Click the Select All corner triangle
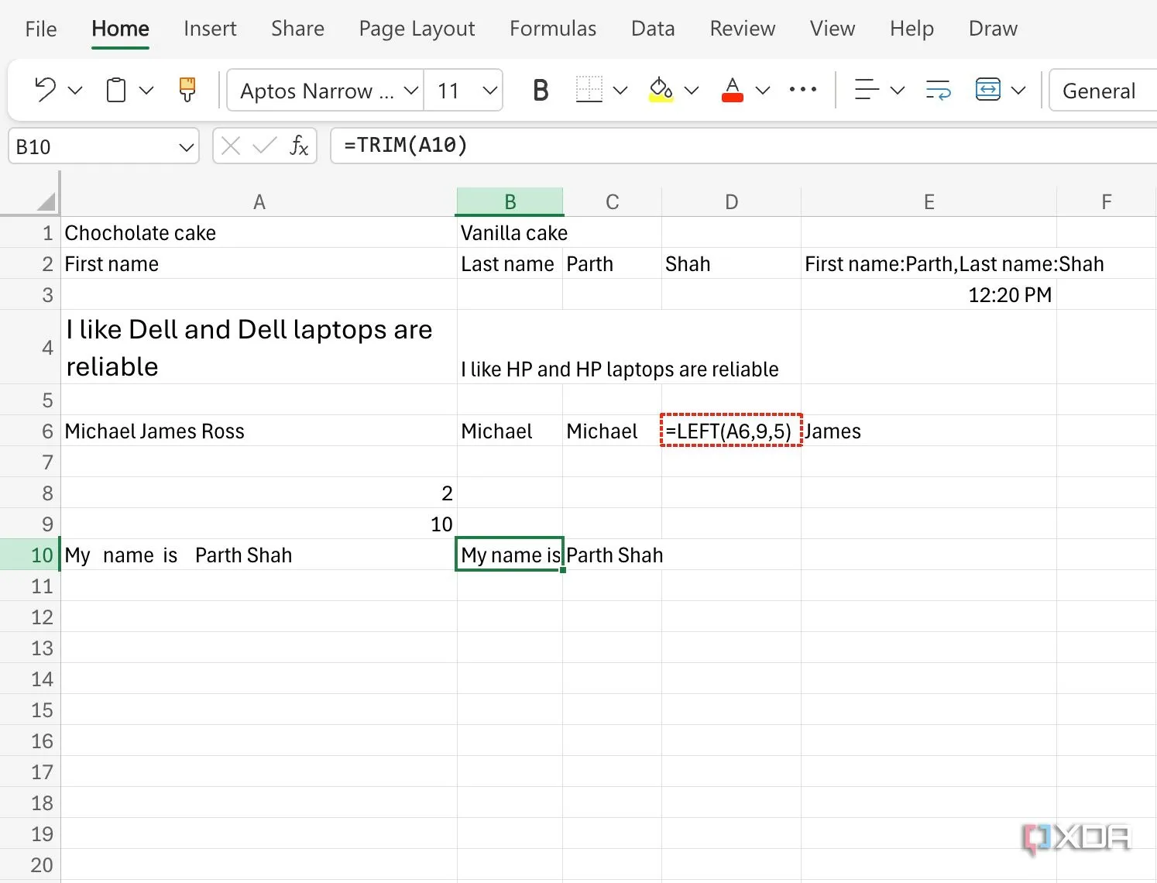The width and height of the screenshot is (1157, 883). (46, 201)
